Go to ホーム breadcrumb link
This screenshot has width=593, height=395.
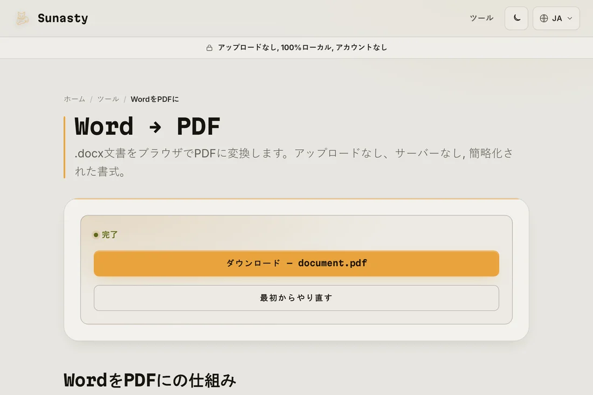[74, 99]
